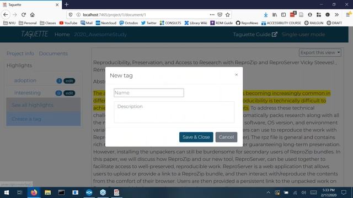Screen dimensions: 353x198
Task: Click the Description text area
Action: (x=174, y=112)
